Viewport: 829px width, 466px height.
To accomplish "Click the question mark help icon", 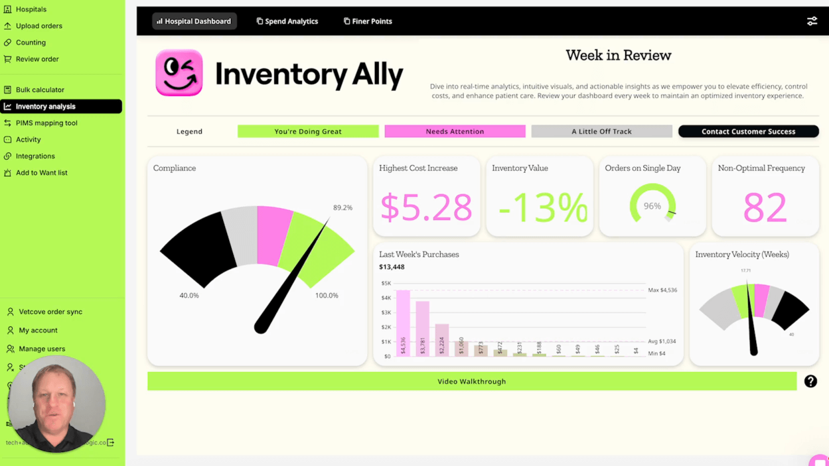I will tap(810, 381).
